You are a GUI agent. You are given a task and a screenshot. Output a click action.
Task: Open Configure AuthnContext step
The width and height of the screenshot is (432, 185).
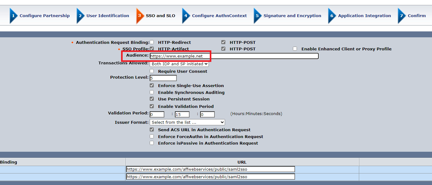click(x=219, y=16)
